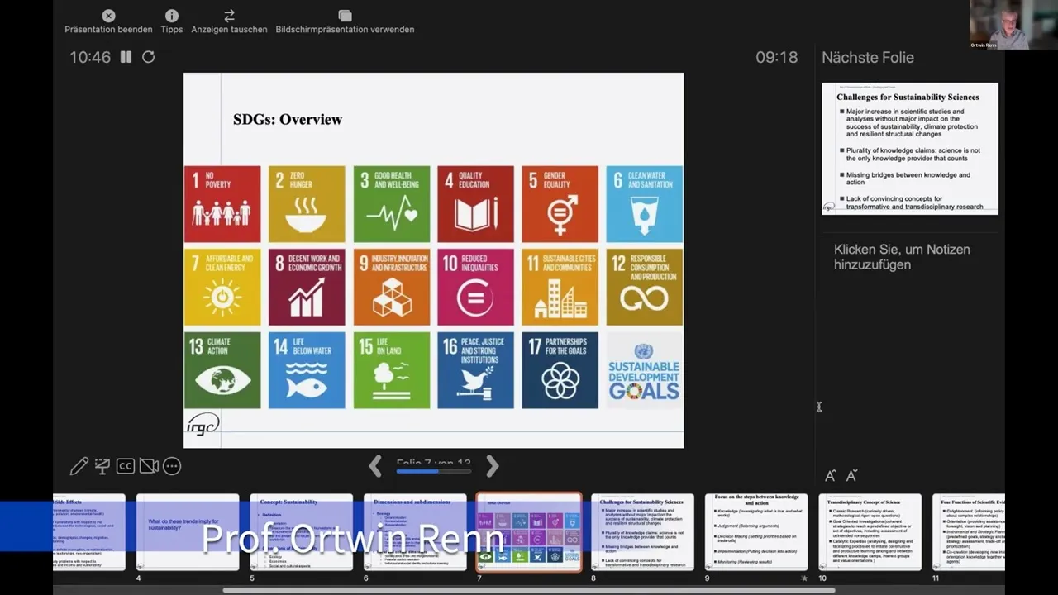Click SDG 10 Reduced Inequalities tile
This screenshot has height=595, width=1058.
[475, 288]
